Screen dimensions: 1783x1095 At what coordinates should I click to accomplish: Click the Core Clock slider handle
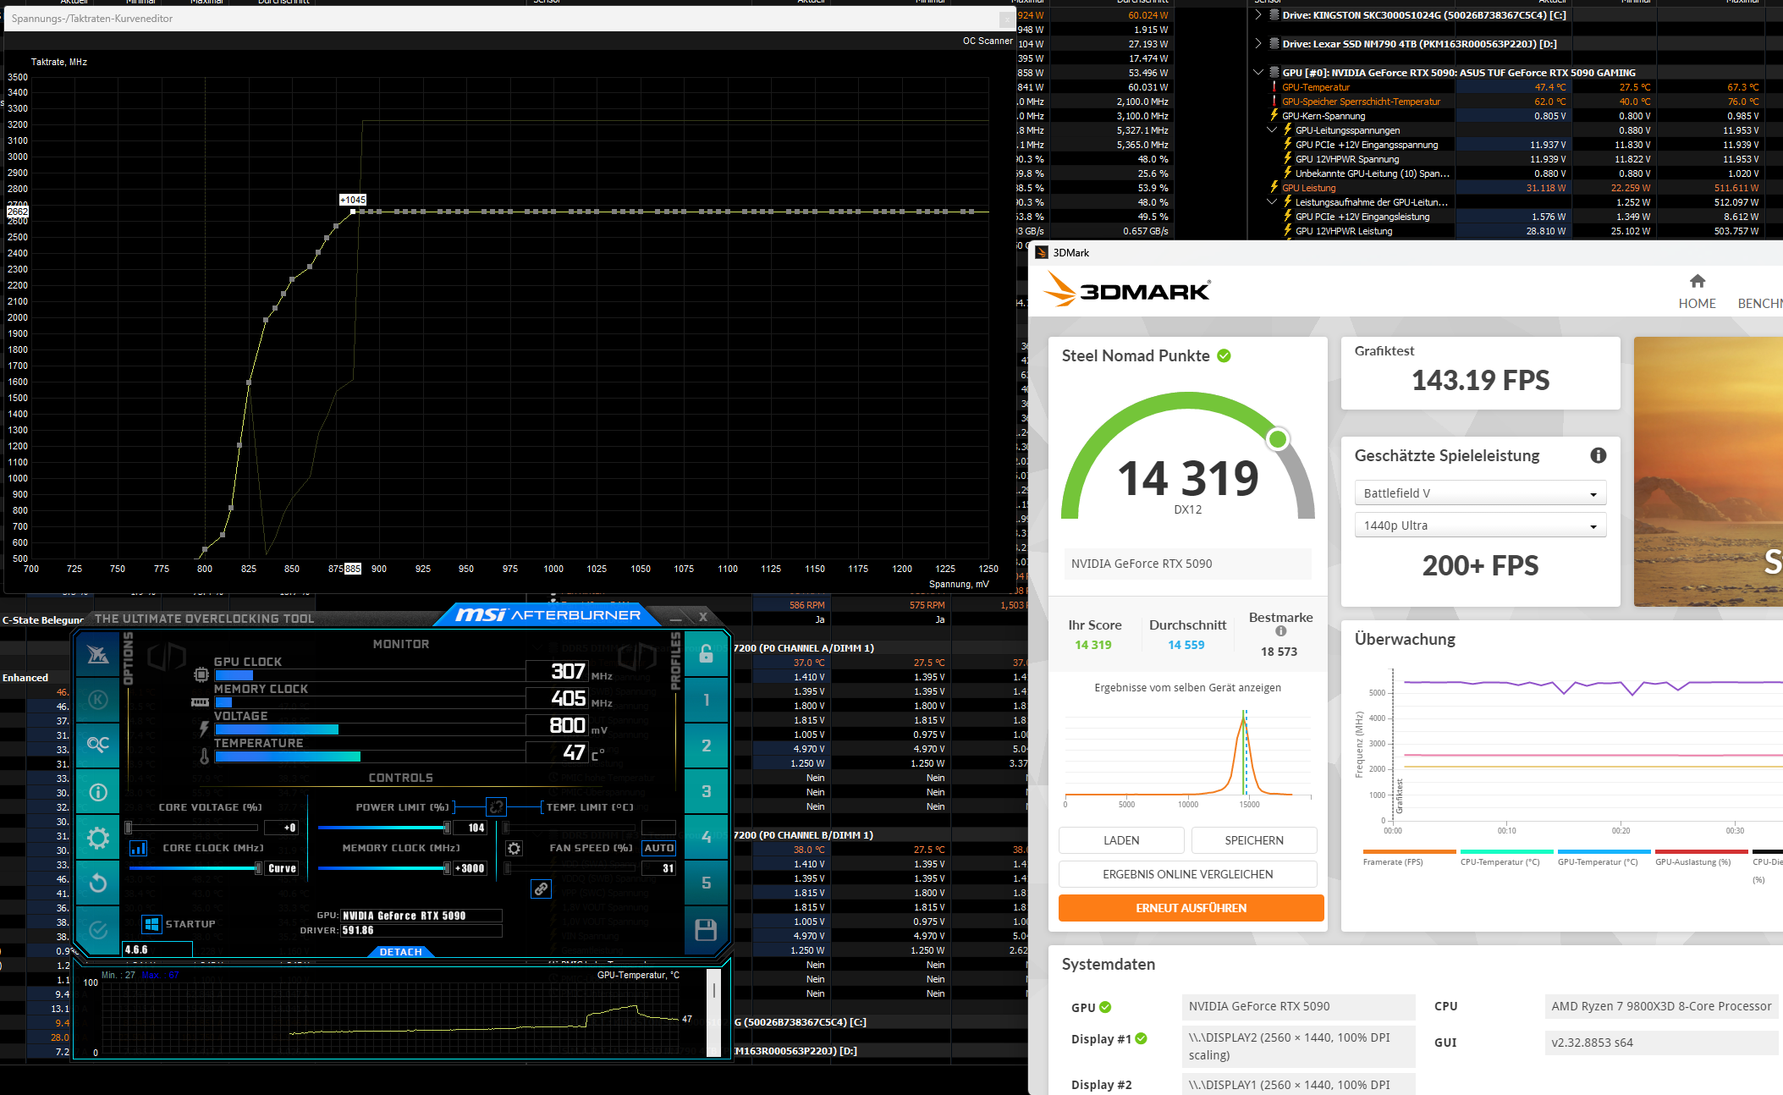258,868
